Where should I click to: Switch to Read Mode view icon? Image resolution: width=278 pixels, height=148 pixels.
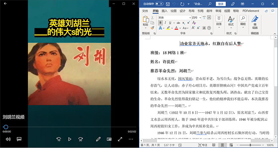[214, 145]
